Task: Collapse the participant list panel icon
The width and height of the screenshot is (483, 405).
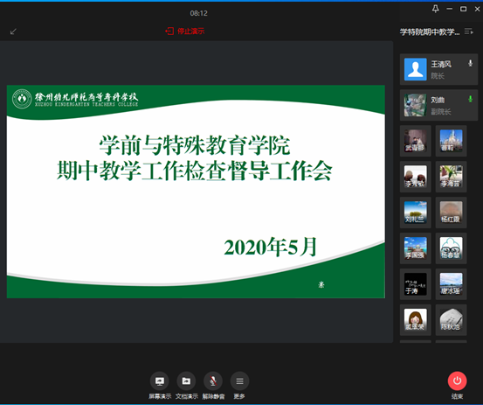Action: click(x=468, y=31)
